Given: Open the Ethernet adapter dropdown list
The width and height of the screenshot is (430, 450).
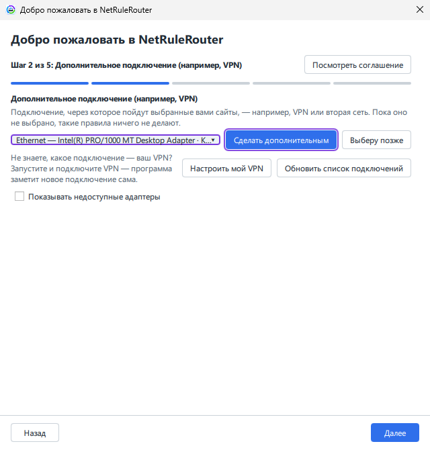Looking at the screenshot, I should [116, 140].
